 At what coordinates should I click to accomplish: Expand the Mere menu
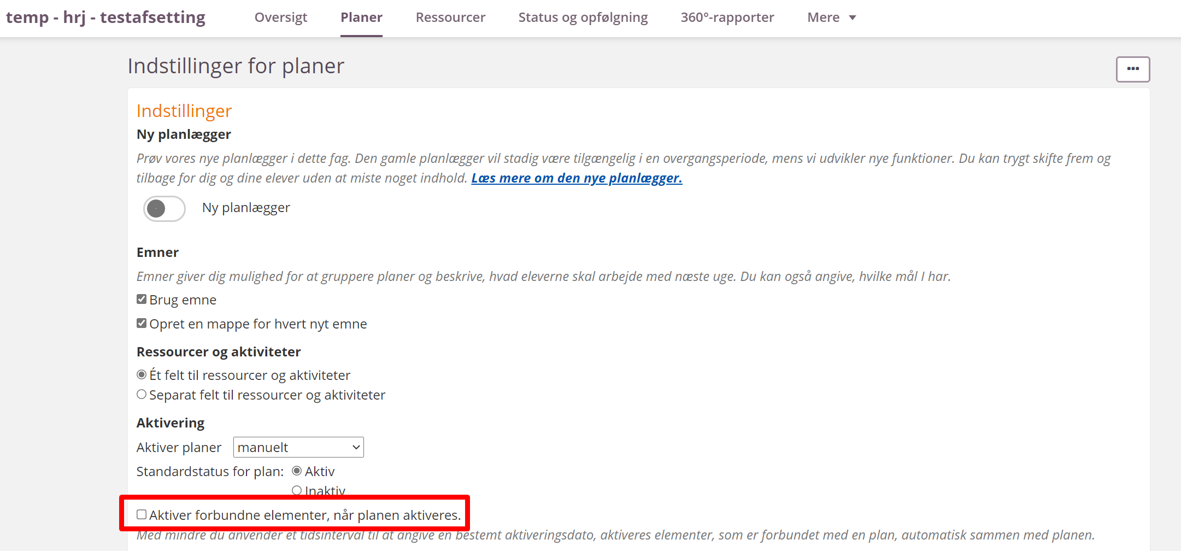point(823,17)
